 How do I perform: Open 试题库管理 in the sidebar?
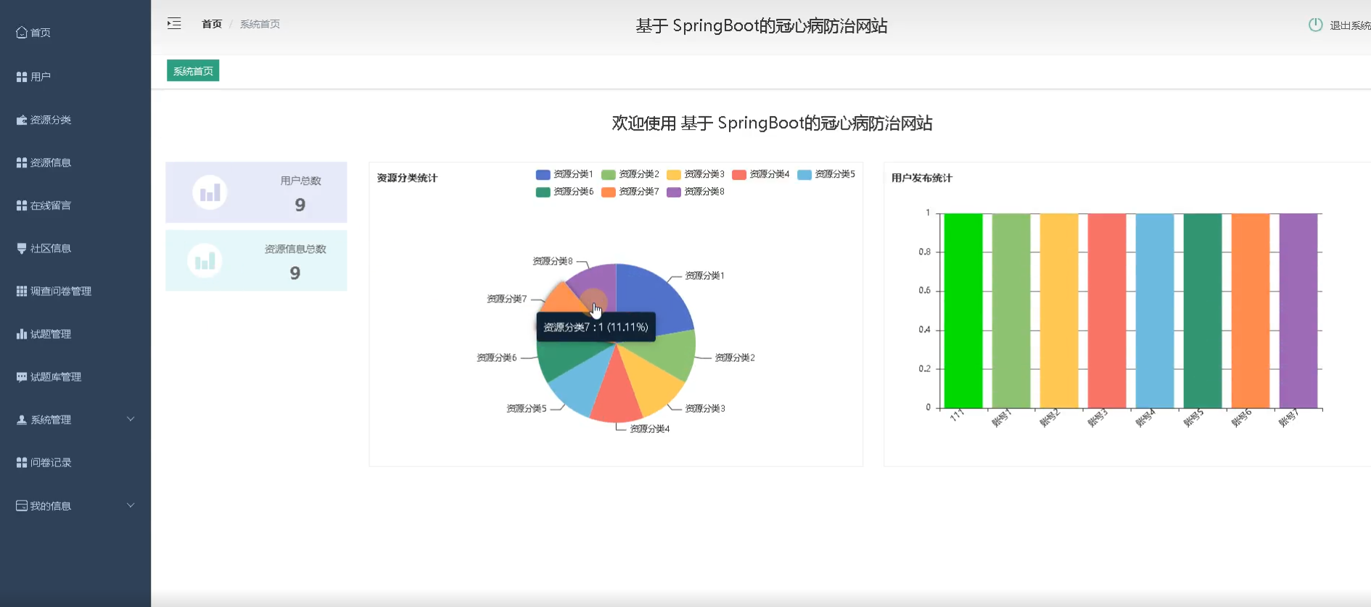pyautogui.click(x=75, y=376)
